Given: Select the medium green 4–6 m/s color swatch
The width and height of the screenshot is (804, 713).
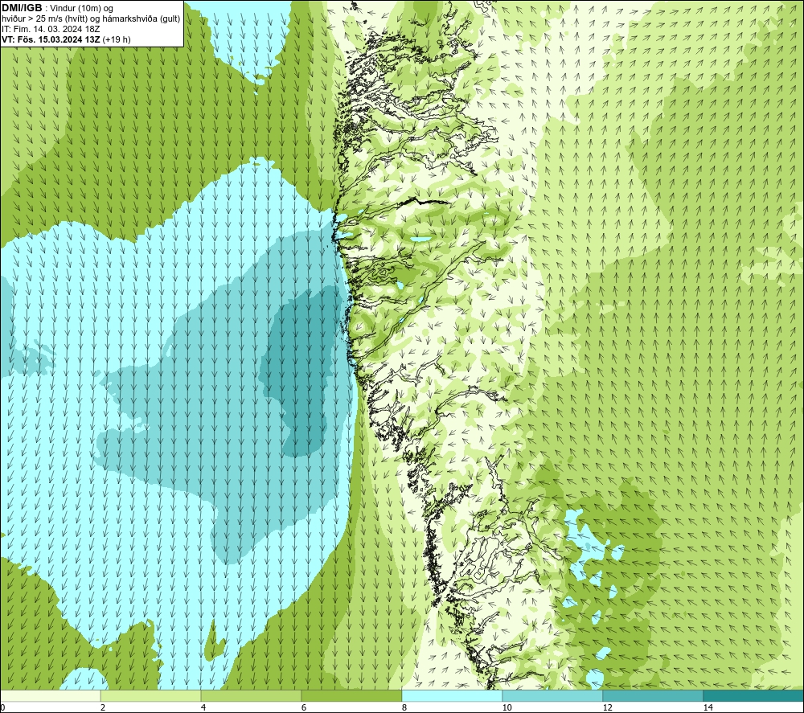Looking at the screenshot, I should click(x=251, y=695).
